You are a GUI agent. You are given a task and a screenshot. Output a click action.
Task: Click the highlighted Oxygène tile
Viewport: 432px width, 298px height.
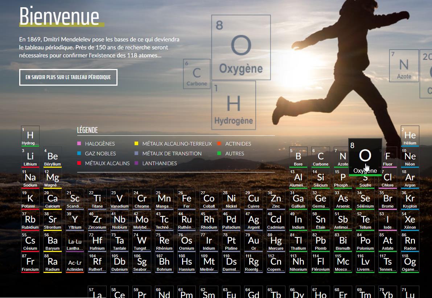coord(365,157)
